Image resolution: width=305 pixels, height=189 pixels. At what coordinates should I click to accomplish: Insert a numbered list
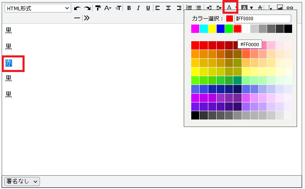tap(189, 8)
